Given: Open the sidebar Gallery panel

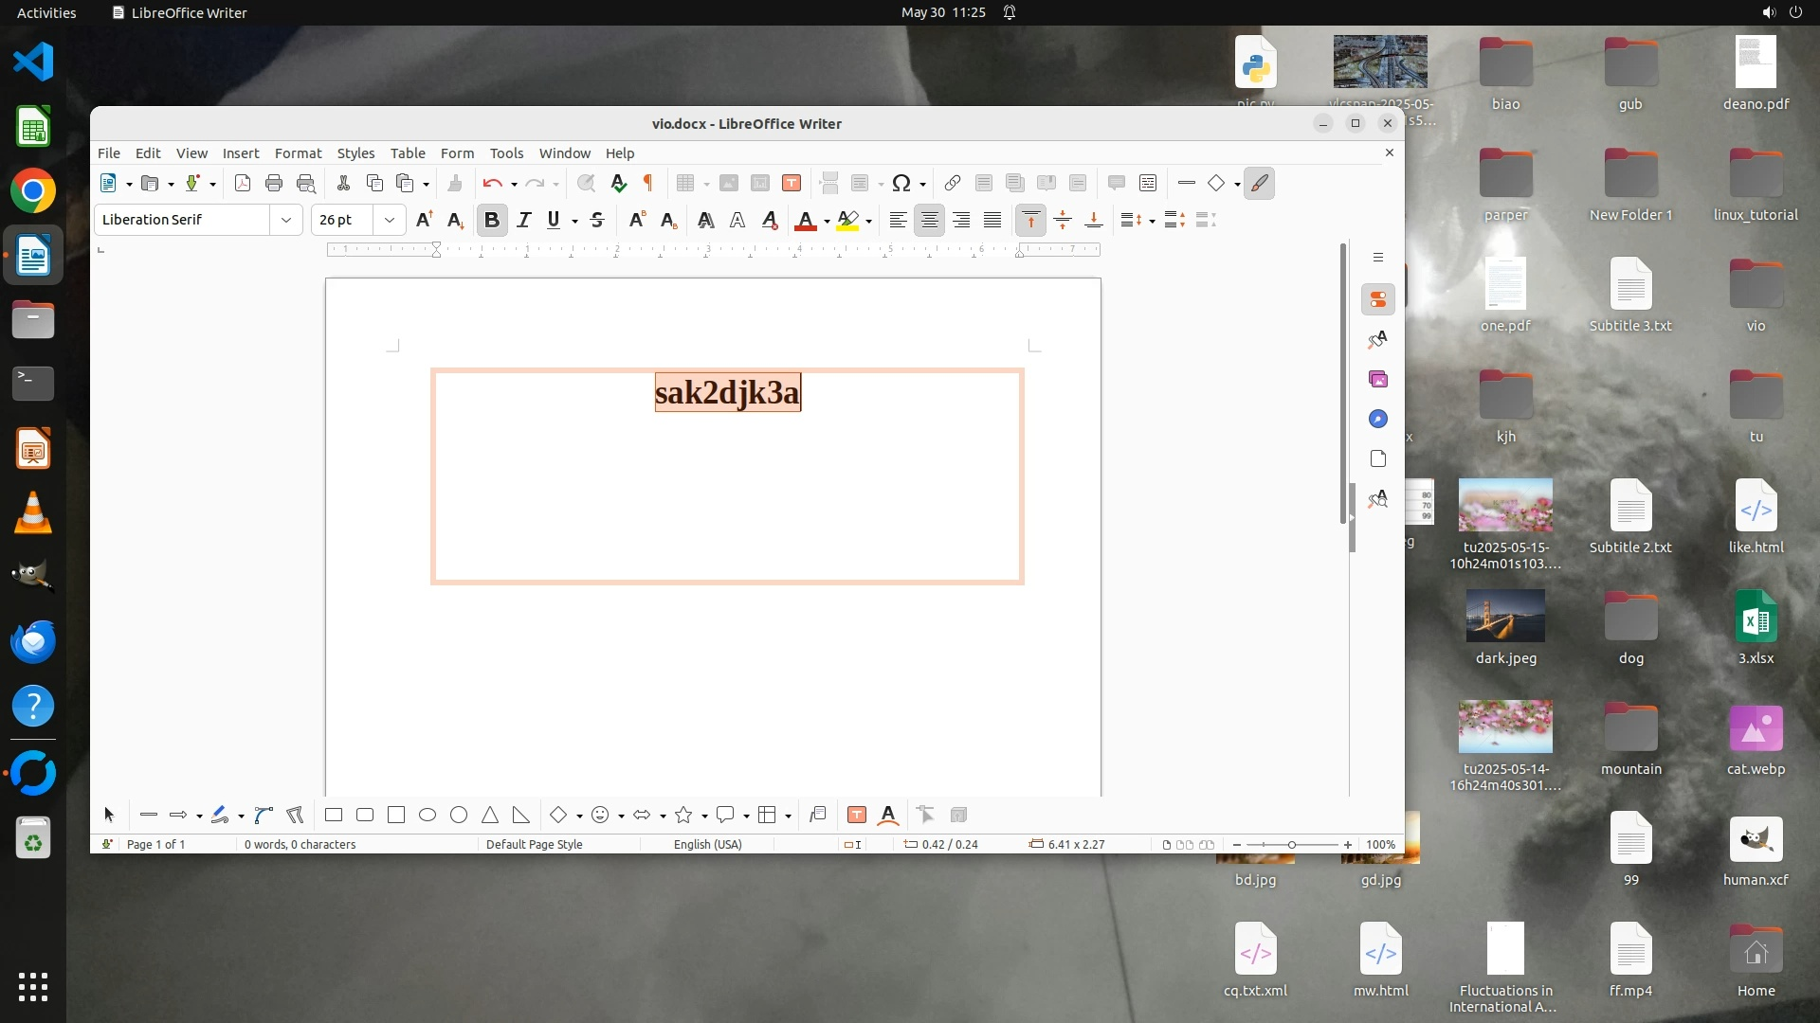Looking at the screenshot, I should pyautogui.click(x=1378, y=379).
